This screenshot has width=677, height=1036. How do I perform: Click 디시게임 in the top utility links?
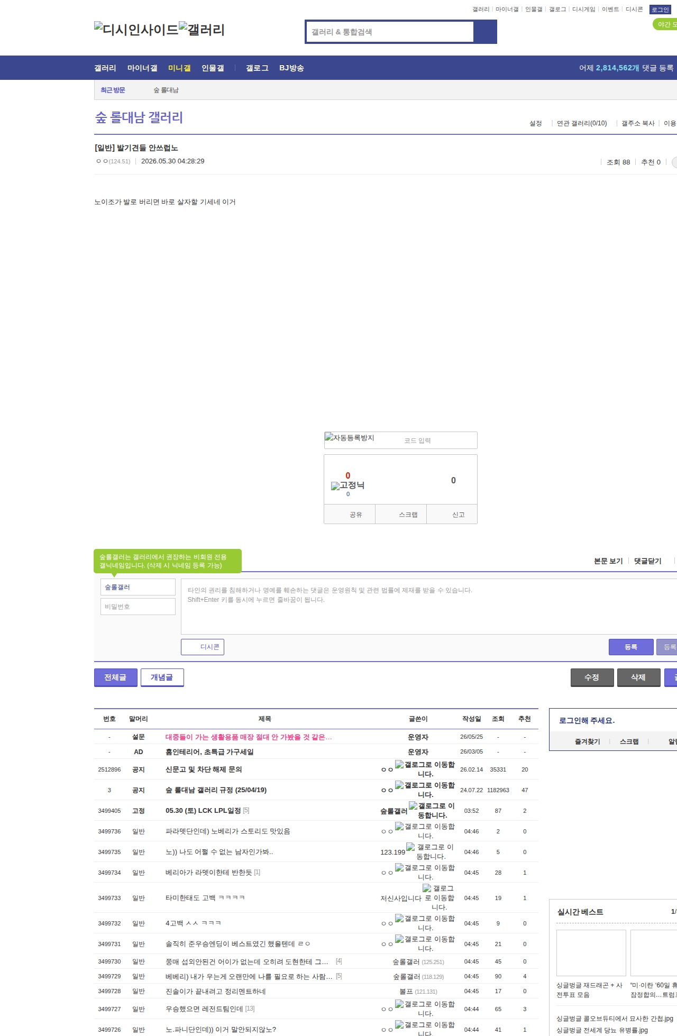(584, 10)
